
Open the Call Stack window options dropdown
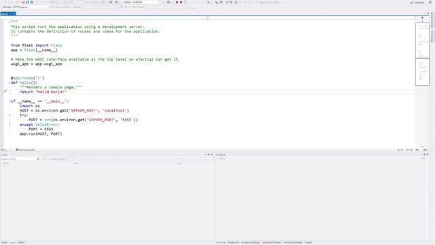pyautogui.click(x=421, y=154)
